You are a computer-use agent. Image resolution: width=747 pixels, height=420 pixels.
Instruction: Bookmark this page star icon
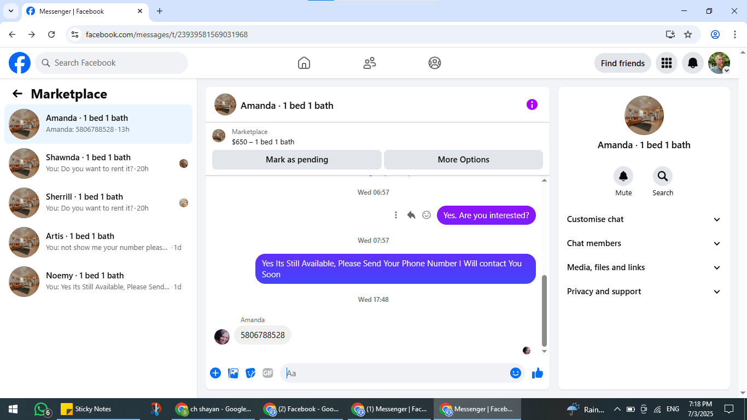(x=688, y=34)
